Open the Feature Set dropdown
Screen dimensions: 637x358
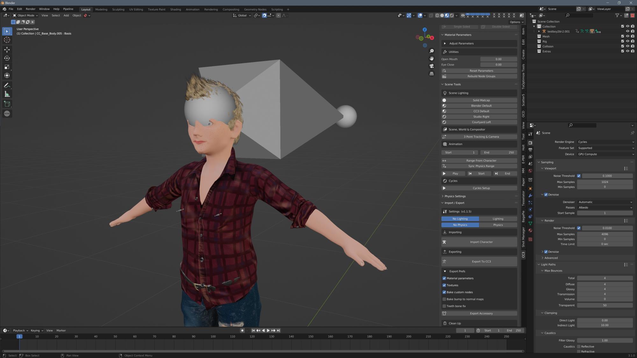click(x=605, y=148)
